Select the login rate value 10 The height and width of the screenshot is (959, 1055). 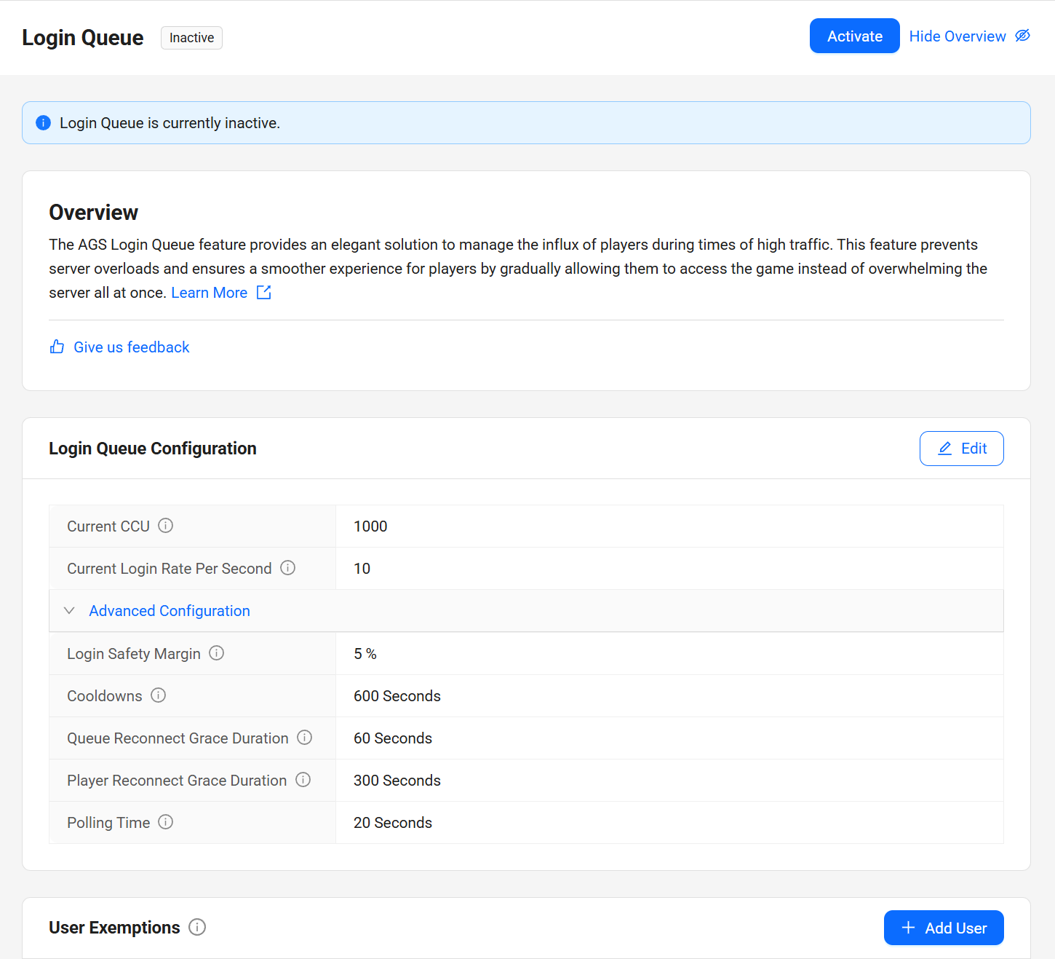click(362, 569)
